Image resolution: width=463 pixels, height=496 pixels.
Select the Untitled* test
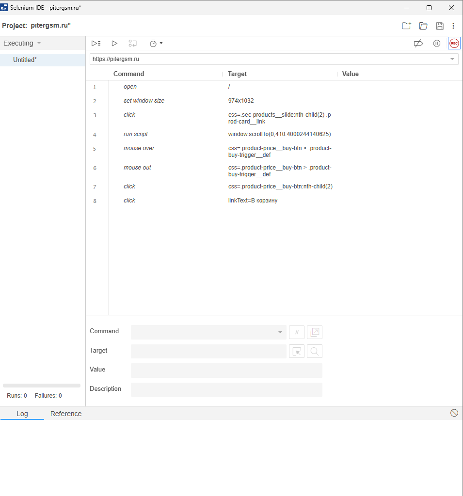43,60
